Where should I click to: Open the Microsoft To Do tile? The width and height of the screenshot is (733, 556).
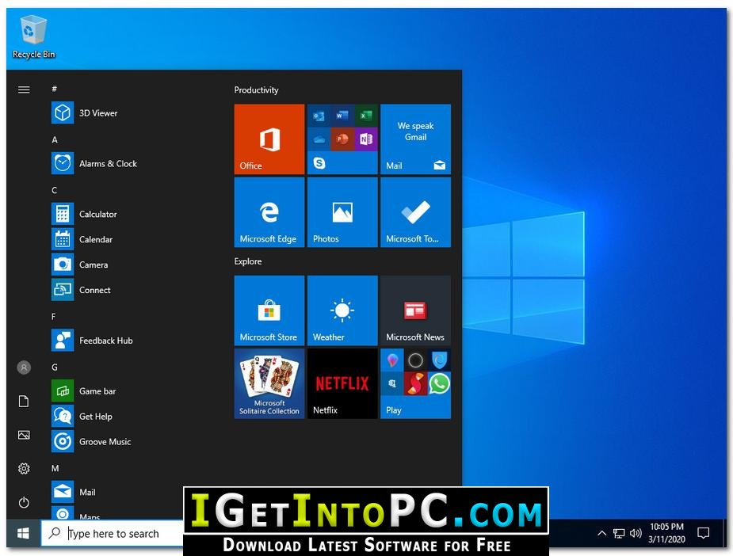coord(415,212)
